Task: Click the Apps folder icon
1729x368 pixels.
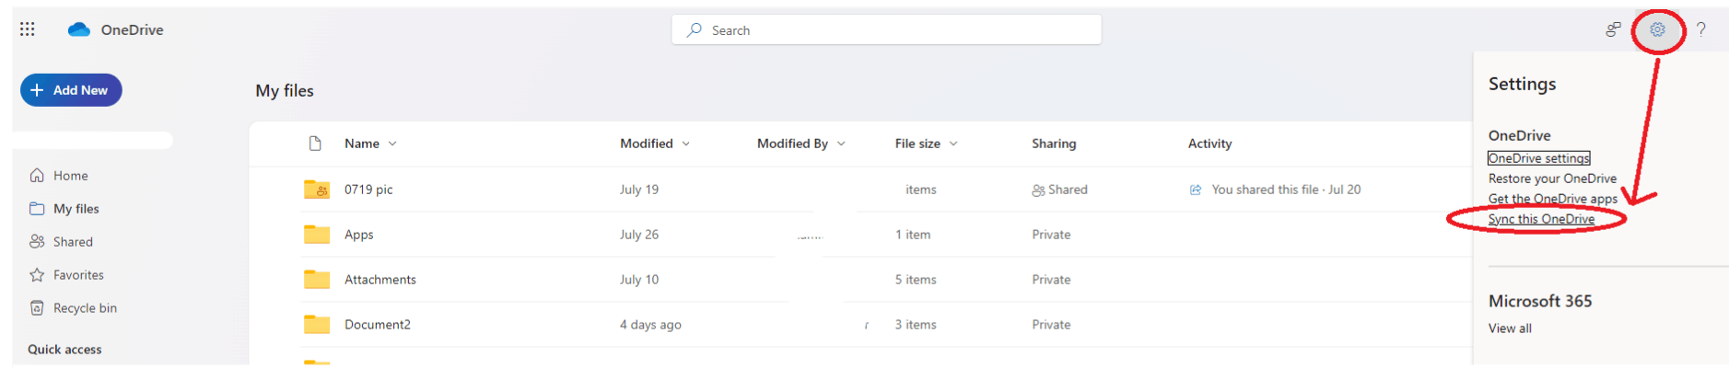Action: [317, 235]
